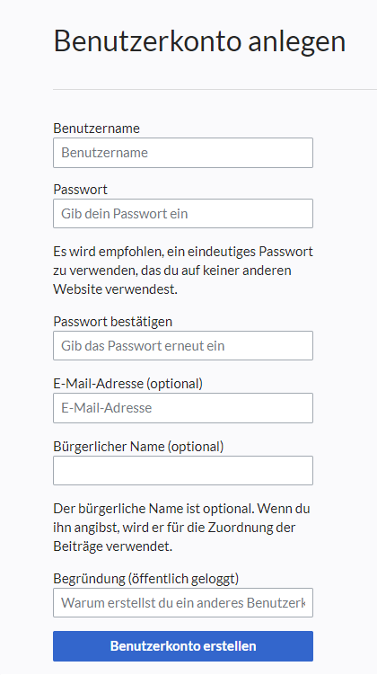
Task: Click the Benutzerkonto erstellen button
Action: [183, 646]
